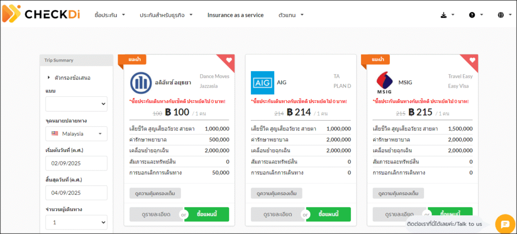Click the end date field 04/09/2025
The height and width of the screenshot is (234, 517).
pyautogui.click(x=77, y=193)
